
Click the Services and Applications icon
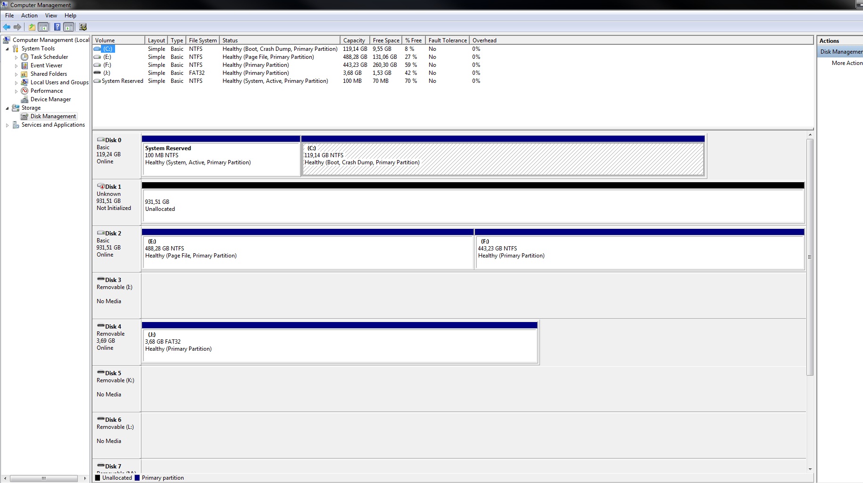point(16,125)
